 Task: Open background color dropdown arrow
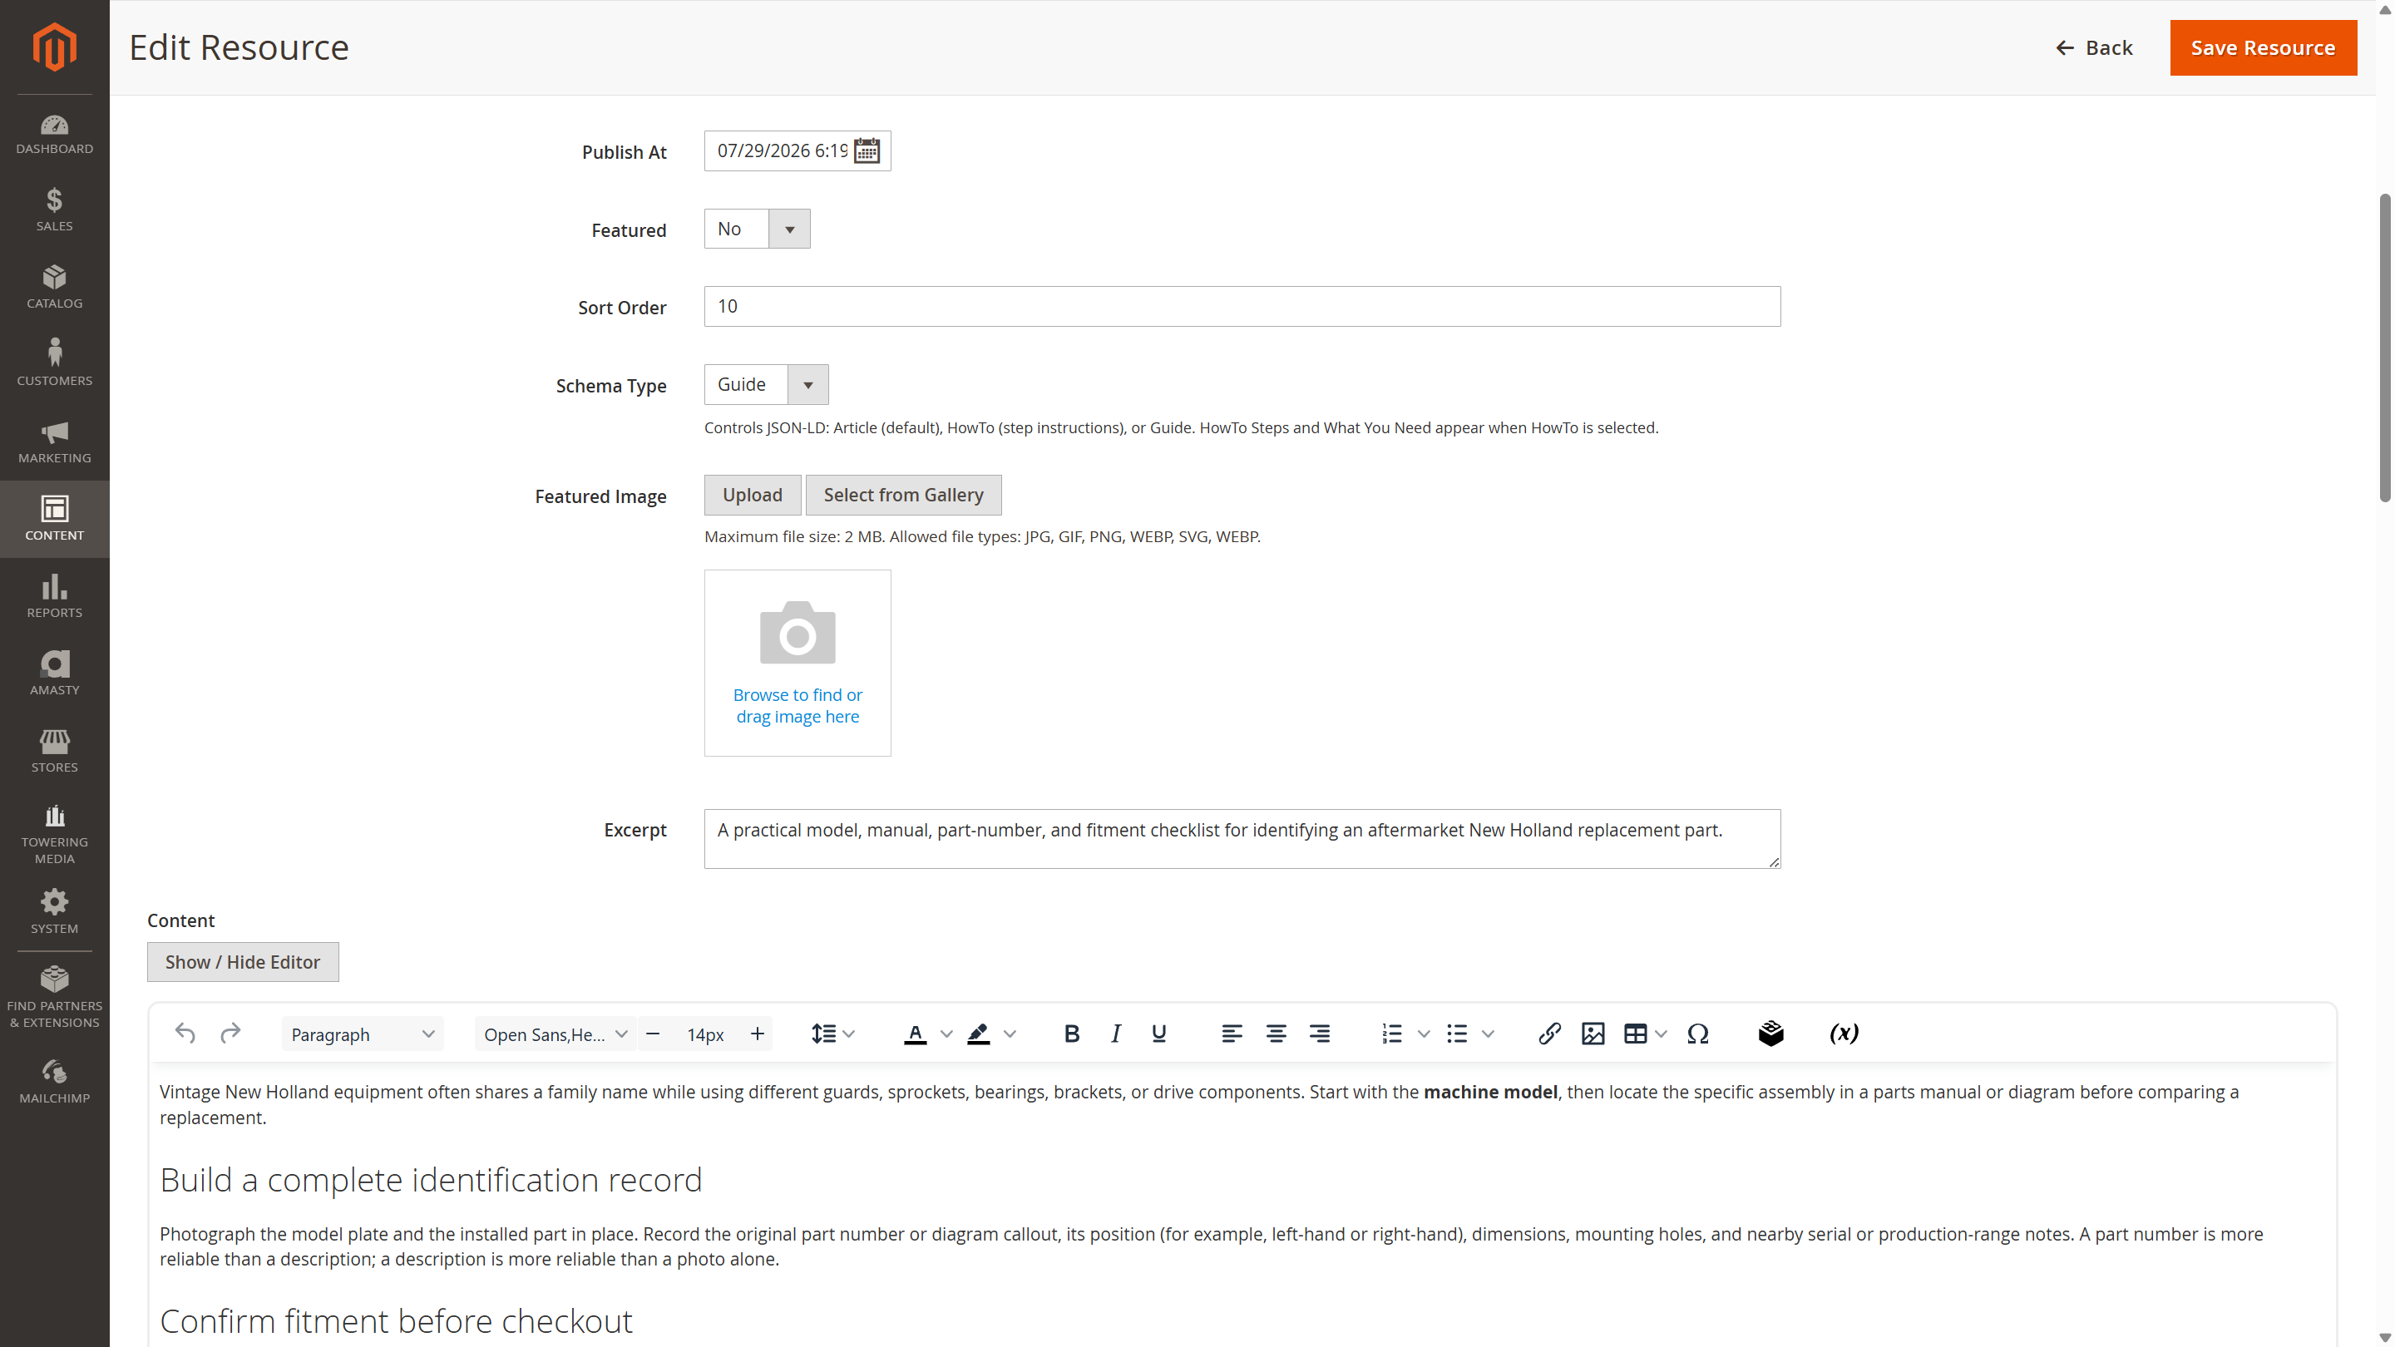pos(1010,1034)
